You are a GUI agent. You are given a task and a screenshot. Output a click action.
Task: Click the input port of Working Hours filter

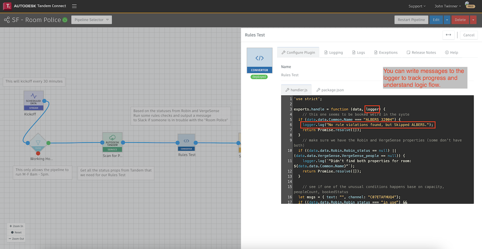[x=28, y=143]
